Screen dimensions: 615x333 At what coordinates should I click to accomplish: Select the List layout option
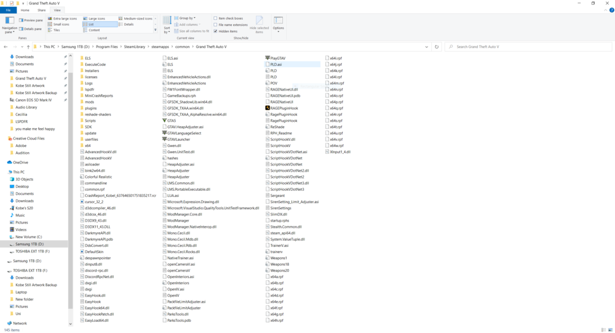coord(100,25)
